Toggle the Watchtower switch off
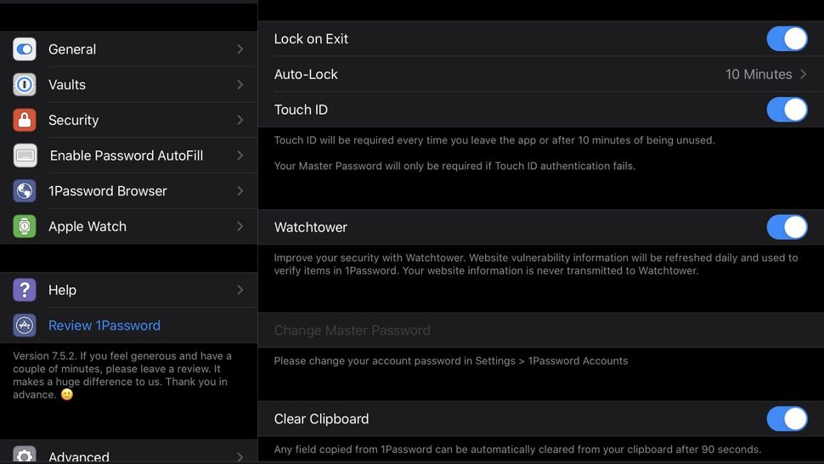824x464 pixels. click(787, 227)
